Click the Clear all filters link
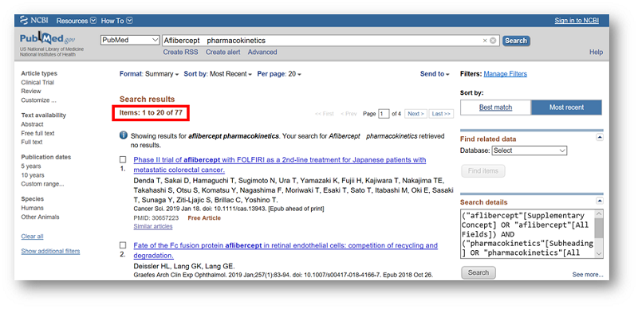This screenshot has height=309, width=638. [32, 237]
